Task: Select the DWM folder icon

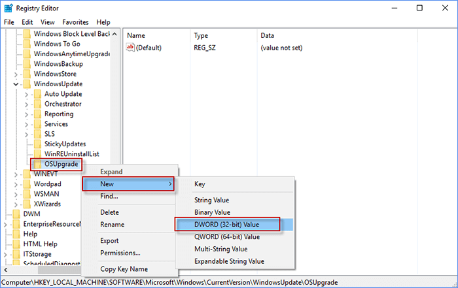Action: coord(16,214)
